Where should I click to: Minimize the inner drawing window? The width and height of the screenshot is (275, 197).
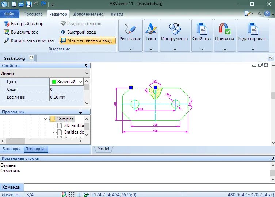pos(254,66)
